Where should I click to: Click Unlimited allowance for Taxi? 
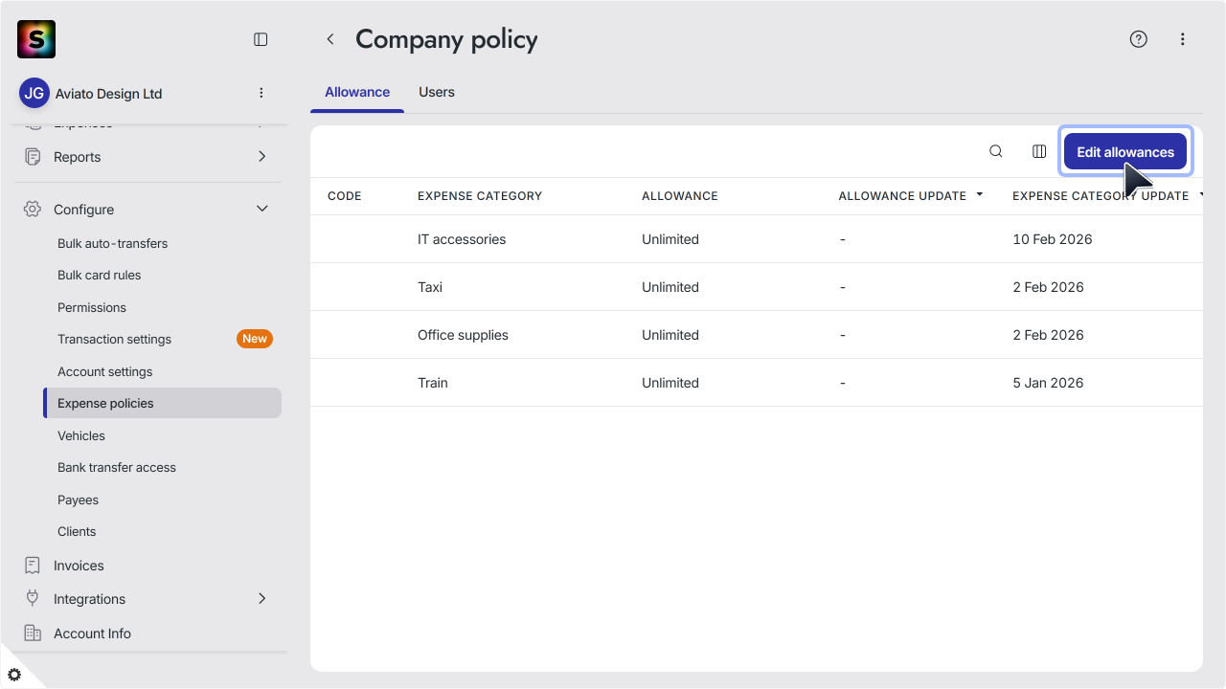coord(670,287)
